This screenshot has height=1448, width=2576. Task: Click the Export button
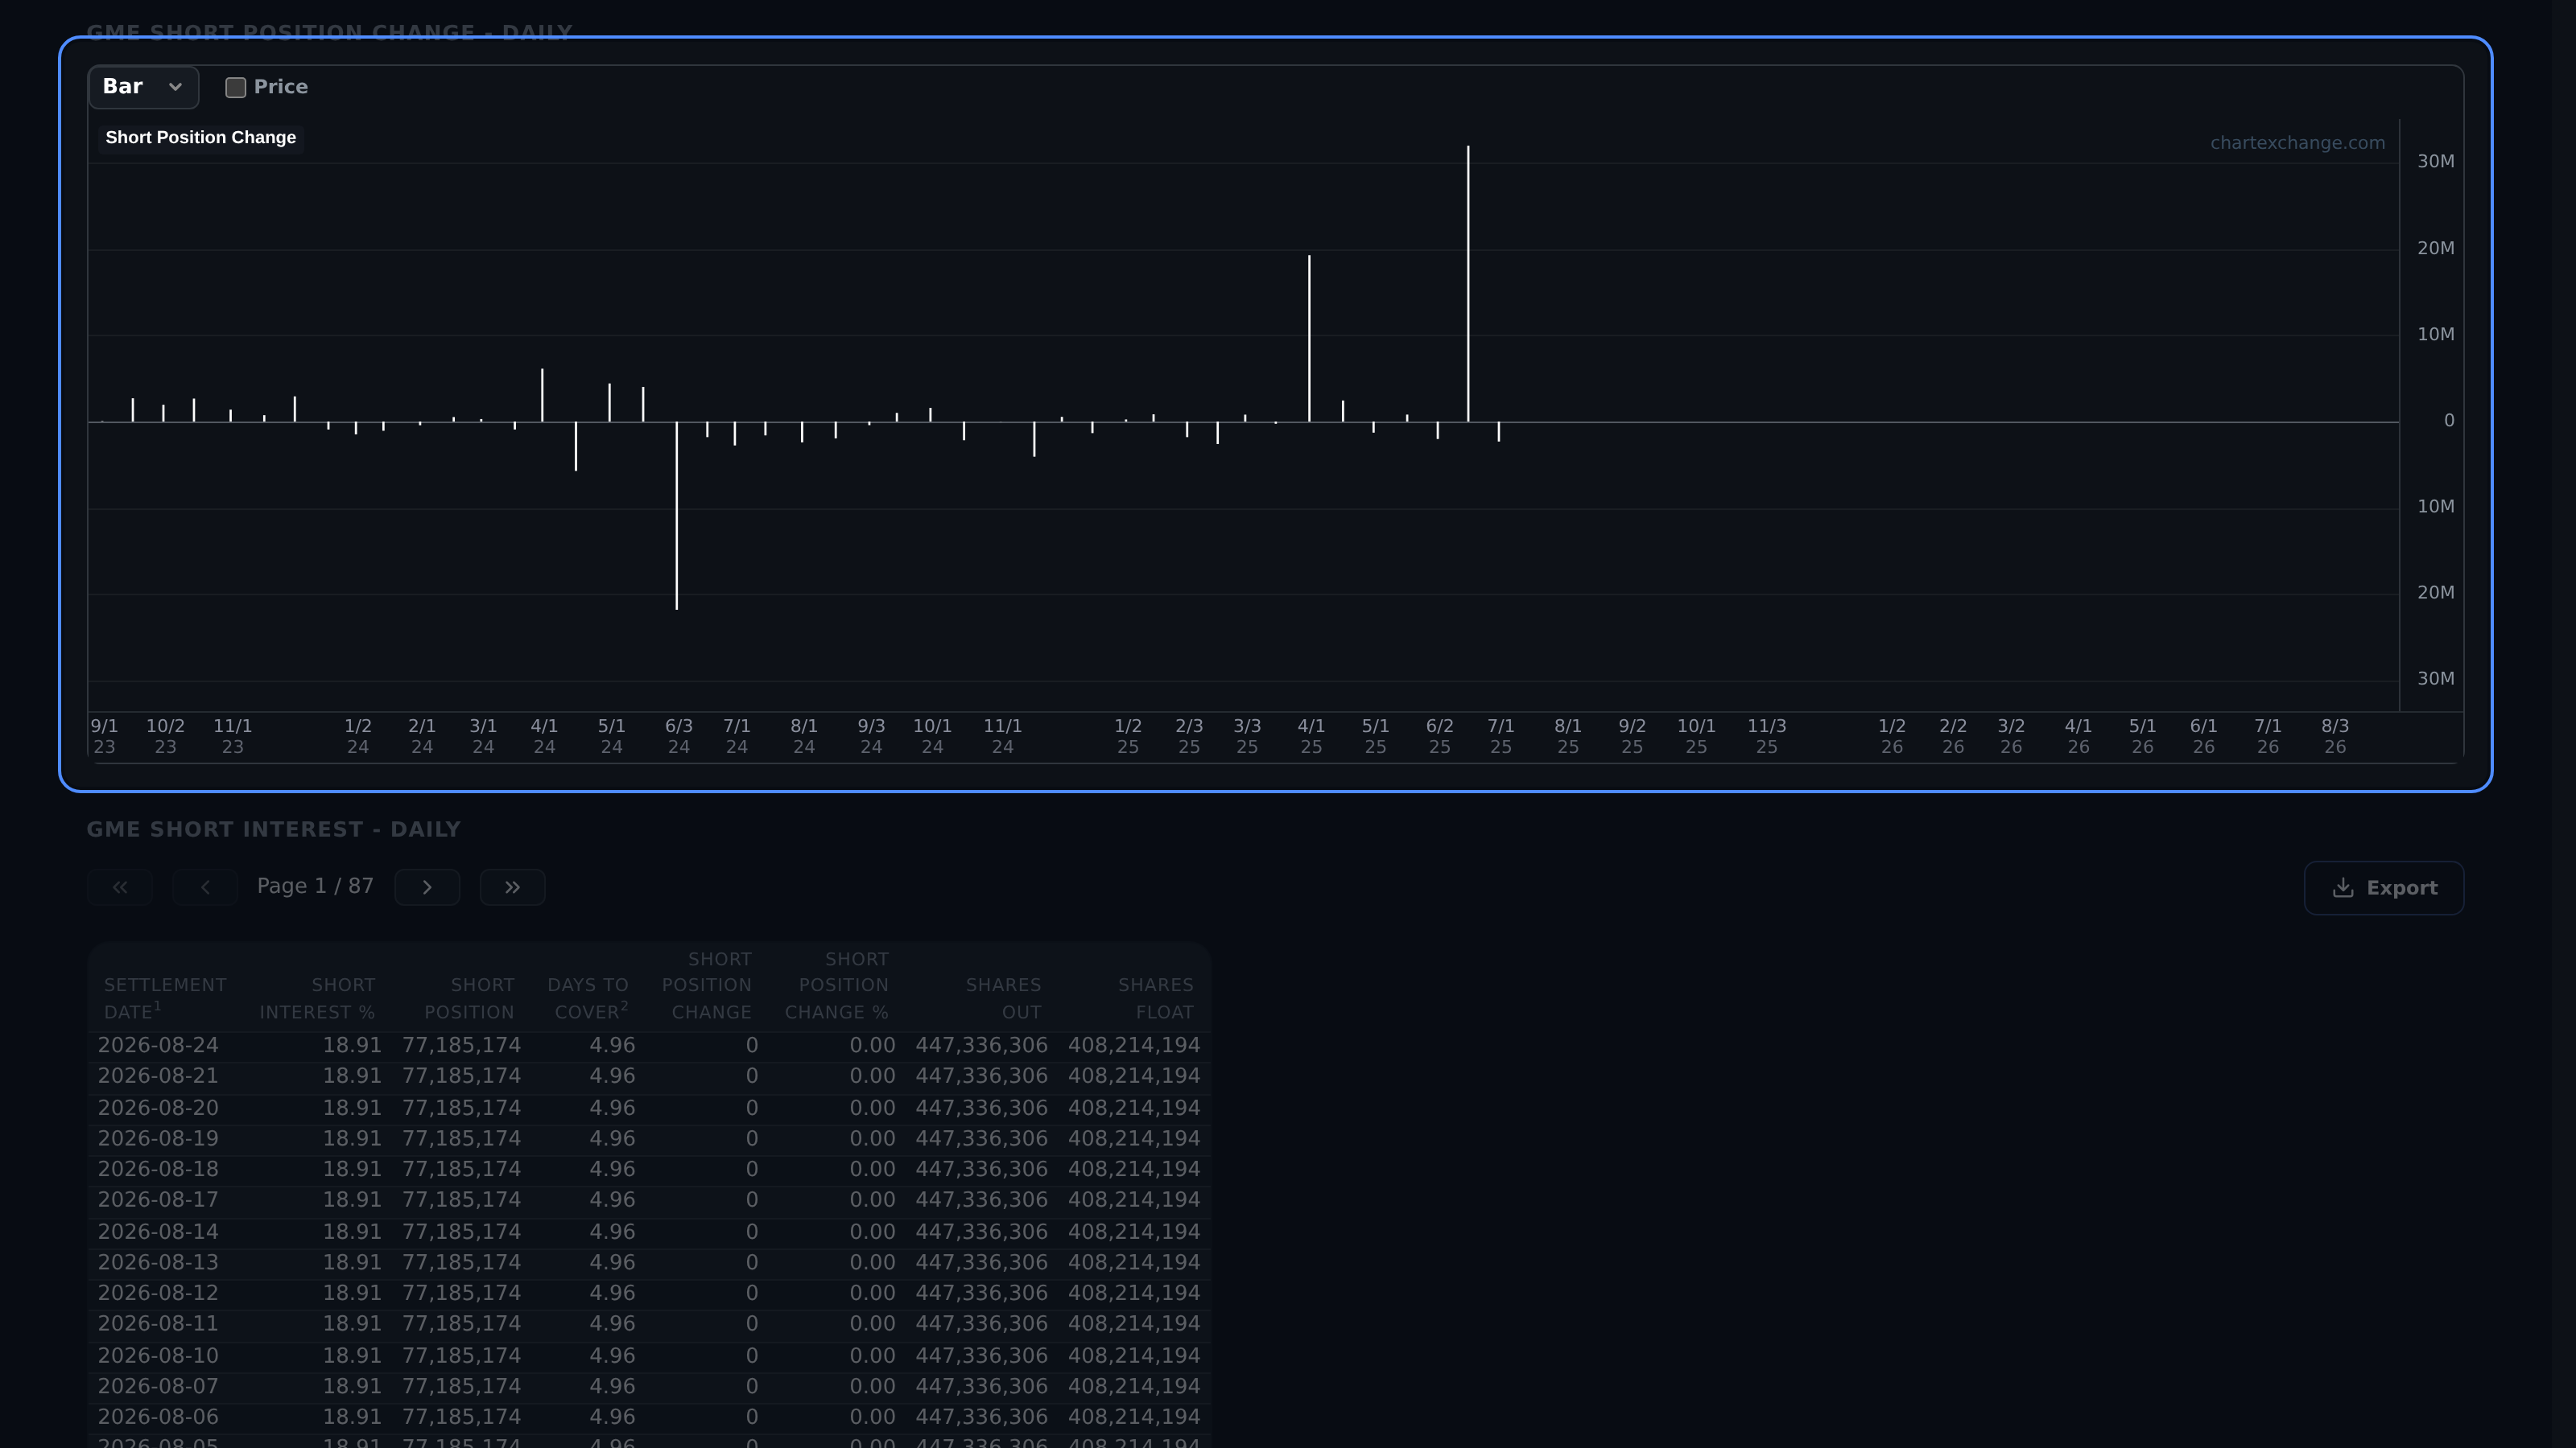click(2384, 888)
